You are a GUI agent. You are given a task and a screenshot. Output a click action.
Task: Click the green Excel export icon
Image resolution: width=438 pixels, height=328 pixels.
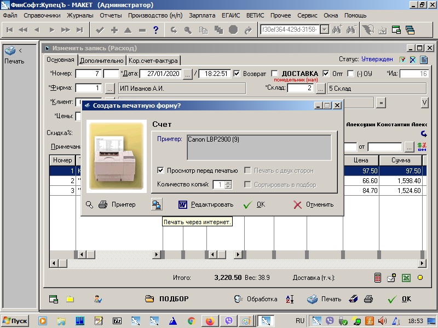(406, 278)
